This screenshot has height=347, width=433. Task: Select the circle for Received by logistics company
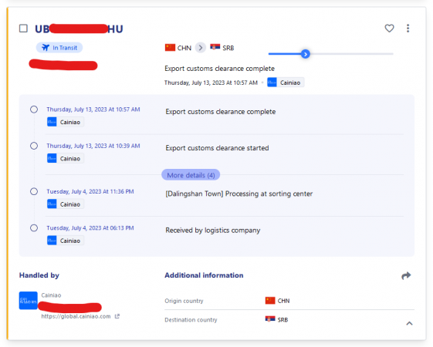tap(34, 228)
